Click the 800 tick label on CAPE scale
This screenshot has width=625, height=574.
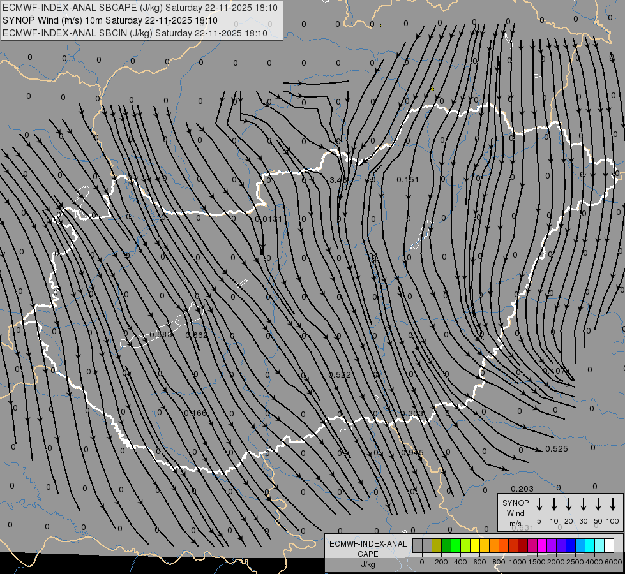point(499,562)
